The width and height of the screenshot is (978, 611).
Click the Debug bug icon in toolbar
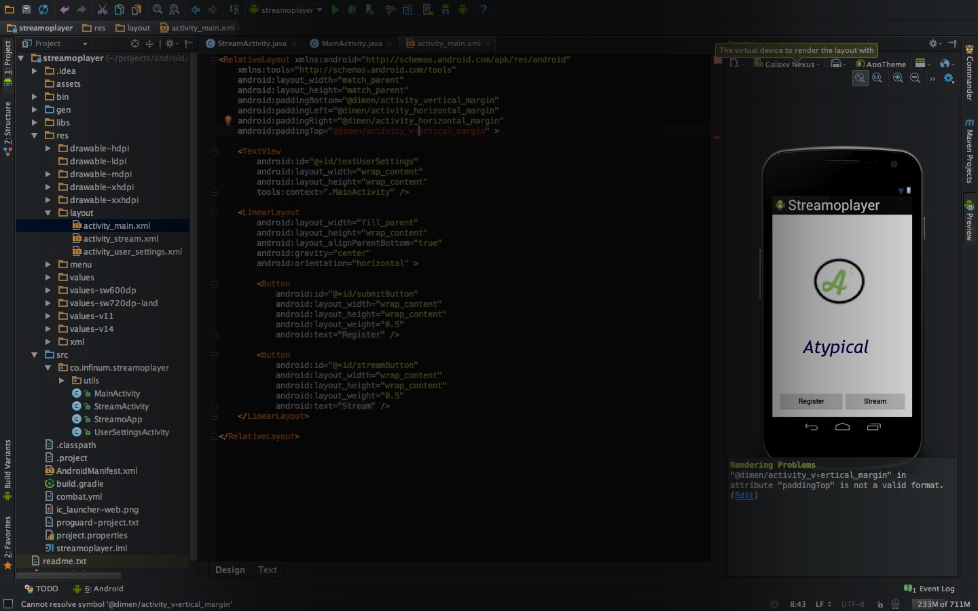click(x=352, y=10)
